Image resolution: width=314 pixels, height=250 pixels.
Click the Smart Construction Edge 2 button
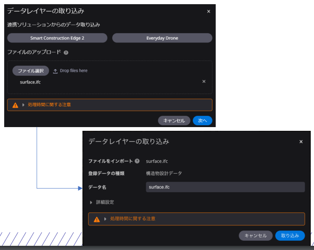(x=57, y=38)
